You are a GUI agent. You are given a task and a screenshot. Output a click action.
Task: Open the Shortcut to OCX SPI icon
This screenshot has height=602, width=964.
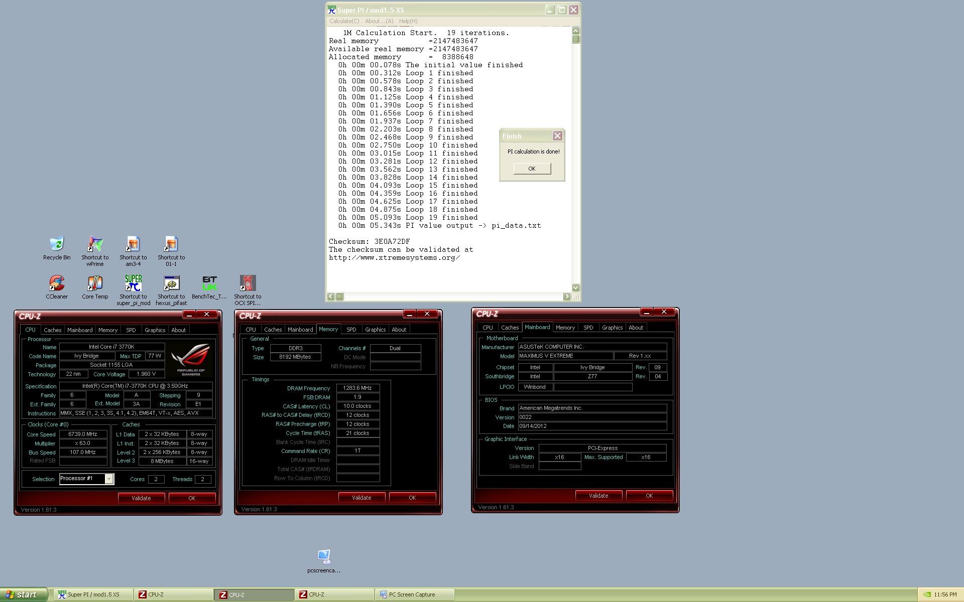point(248,290)
